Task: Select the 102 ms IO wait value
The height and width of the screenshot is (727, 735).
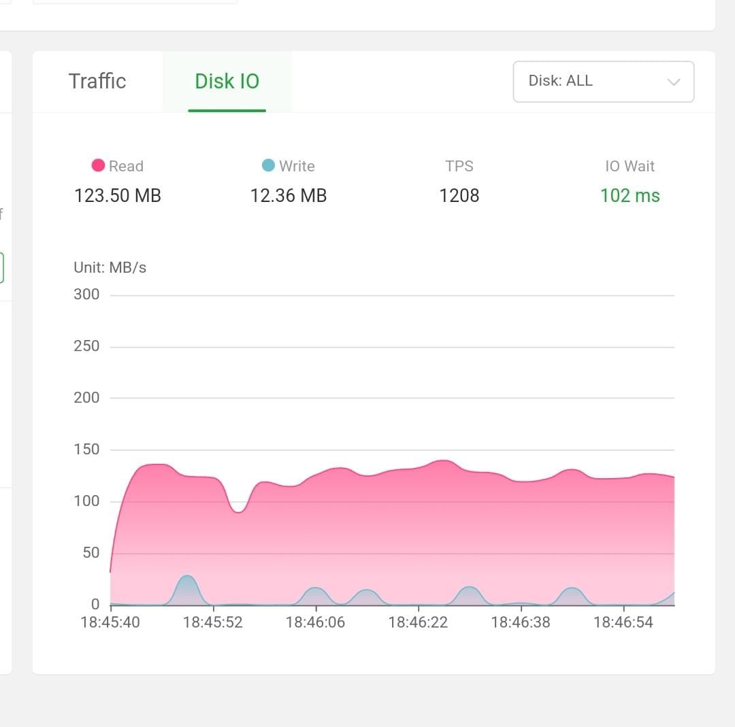Action: [x=630, y=195]
